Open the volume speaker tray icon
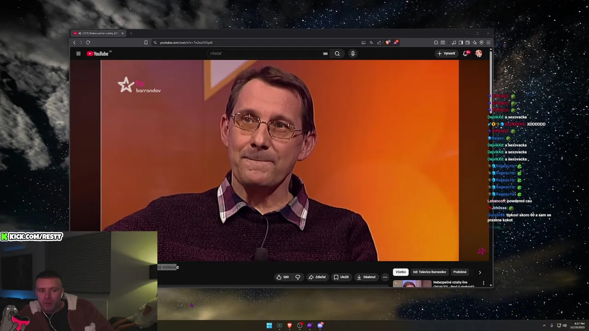The width and height of the screenshot is (589, 331). [x=565, y=325]
